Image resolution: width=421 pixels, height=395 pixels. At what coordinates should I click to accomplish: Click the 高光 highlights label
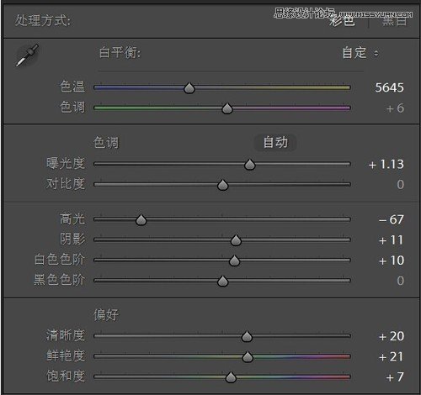pyautogui.click(x=72, y=219)
